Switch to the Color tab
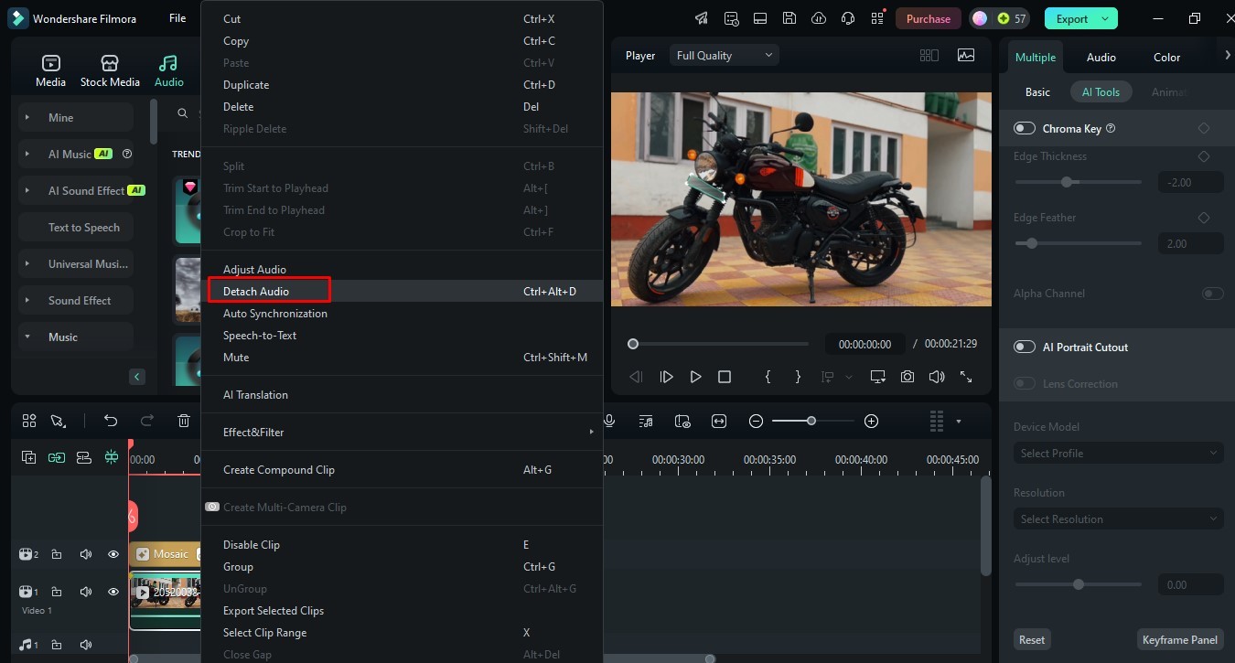1235x663 pixels. pos(1166,58)
